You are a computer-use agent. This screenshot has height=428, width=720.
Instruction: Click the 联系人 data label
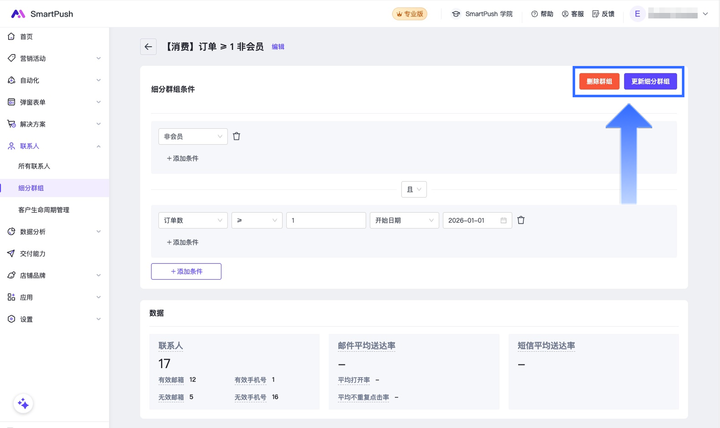pyautogui.click(x=171, y=346)
